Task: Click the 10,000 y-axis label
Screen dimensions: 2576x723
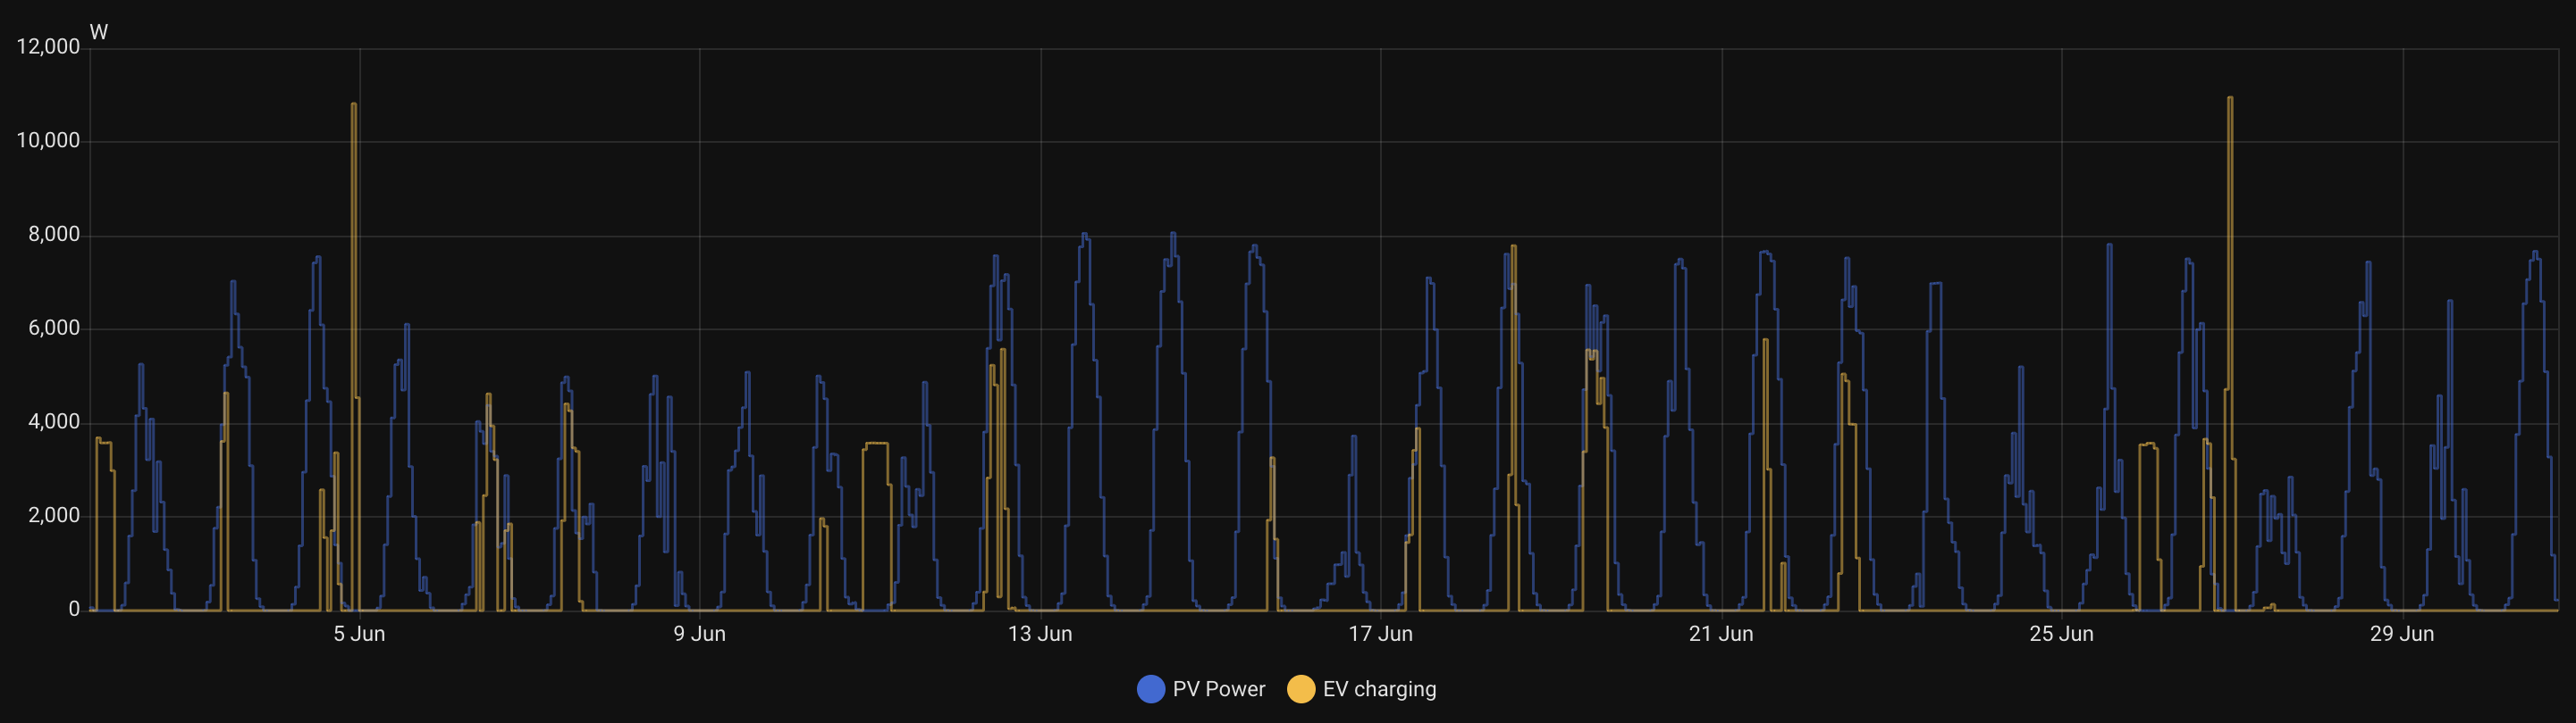Action: pos(48,141)
